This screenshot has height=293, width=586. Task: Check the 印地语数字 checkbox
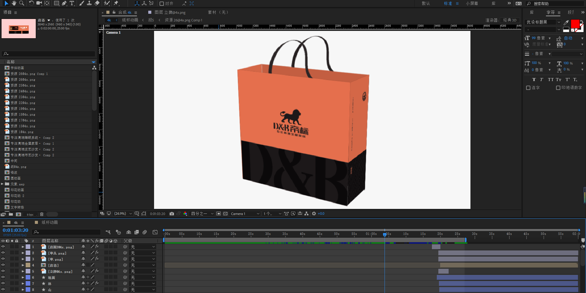coord(558,88)
